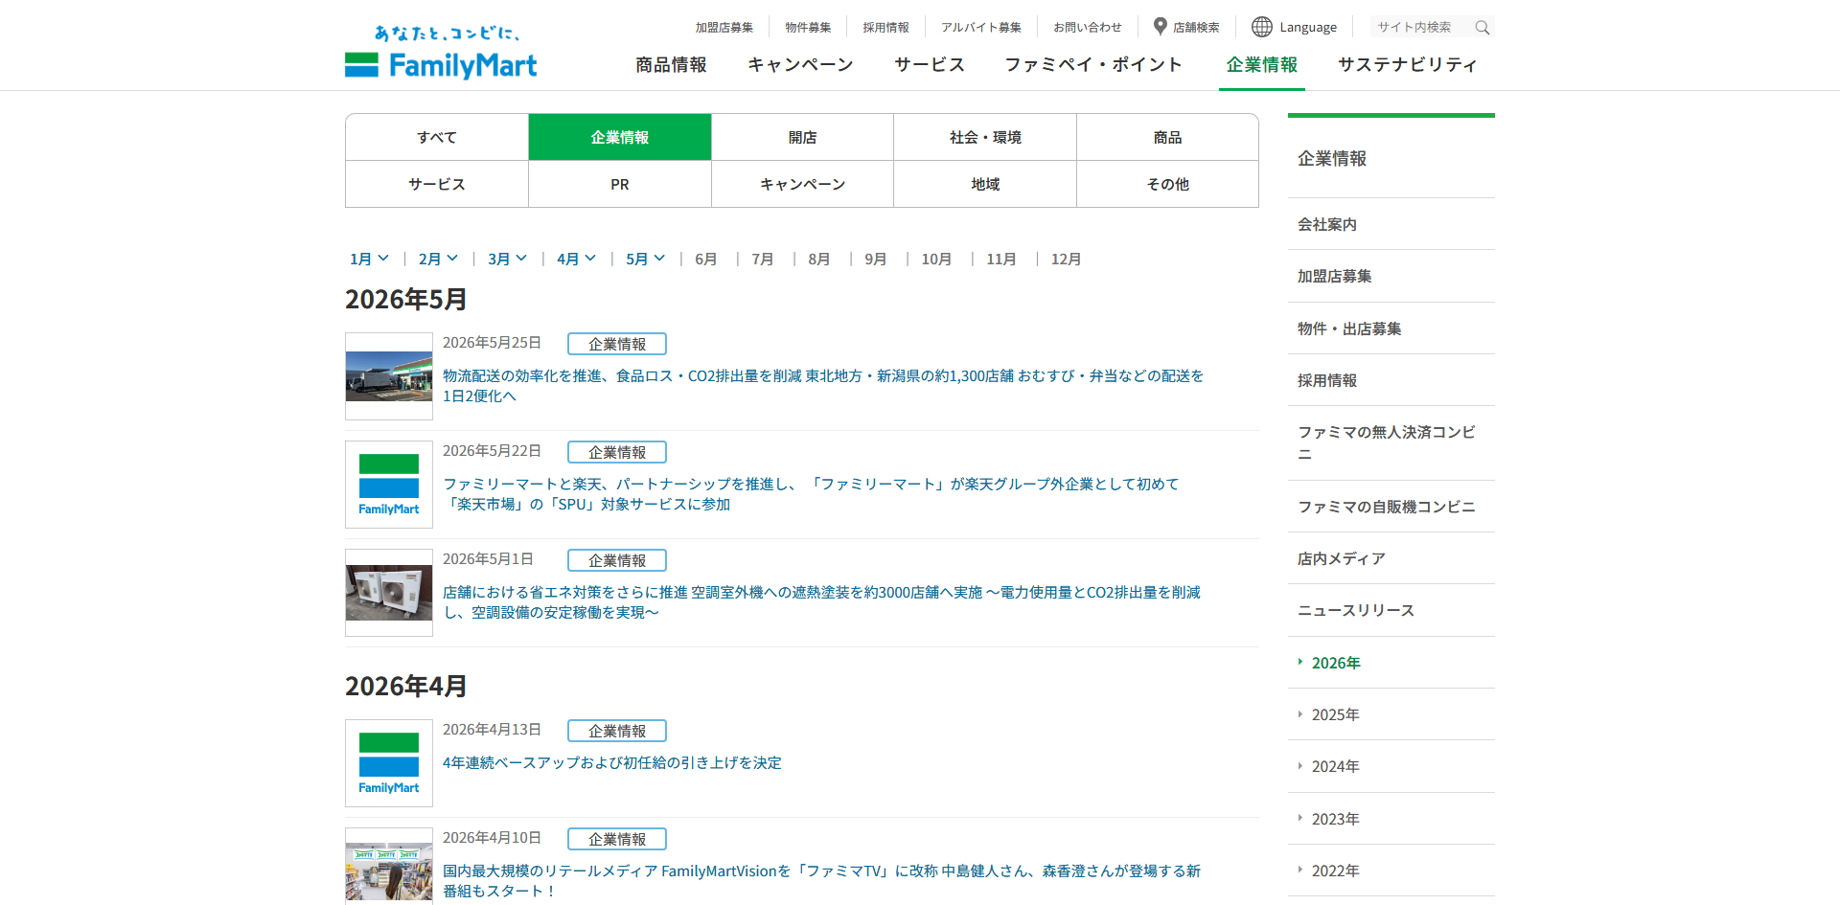This screenshot has height=905, width=1840.
Task: Open sidebar 店内メディア link
Action: coord(1391,558)
